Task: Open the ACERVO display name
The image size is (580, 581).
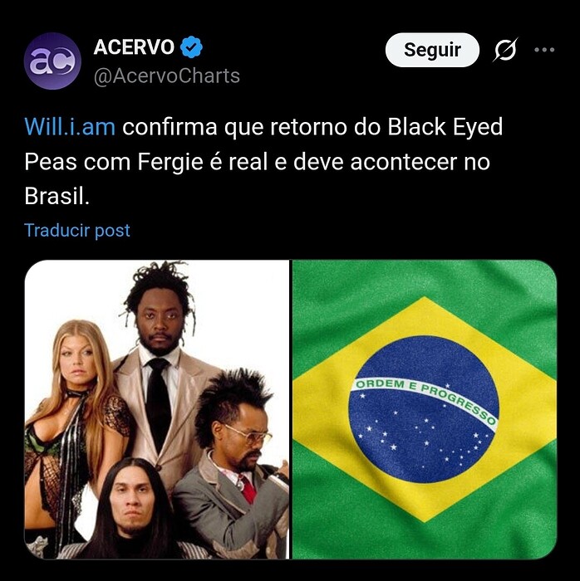Action: pyautogui.click(x=134, y=47)
